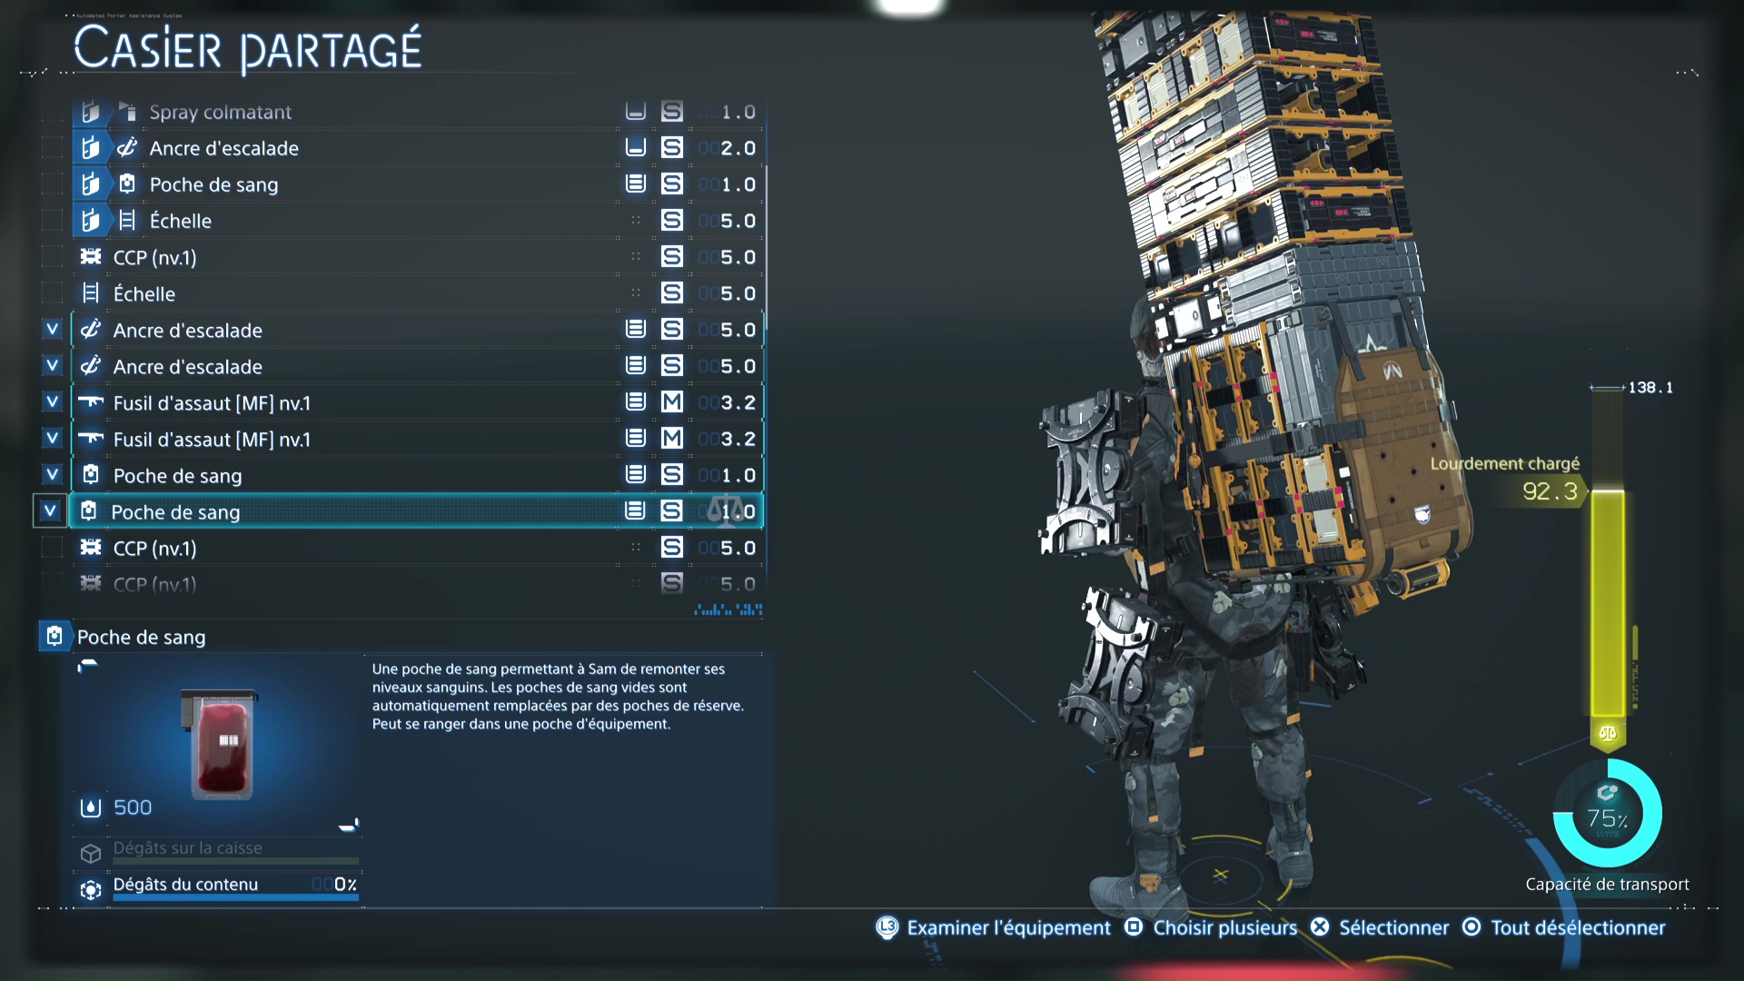Click the 2.0 weight value

pos(738,148)
